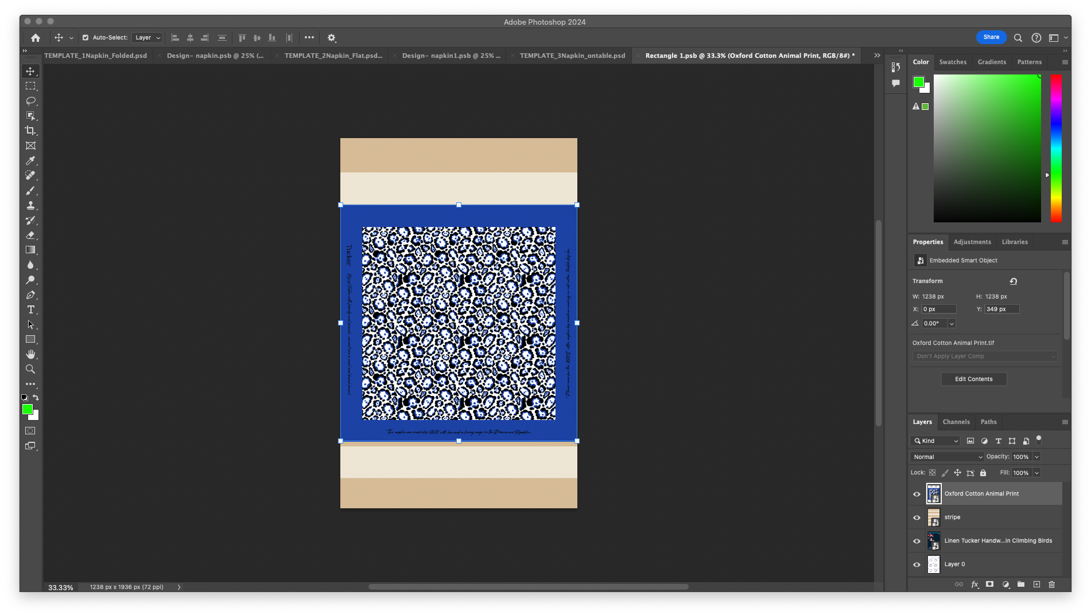Select the Horizontal Type tool

pos(30,309)
